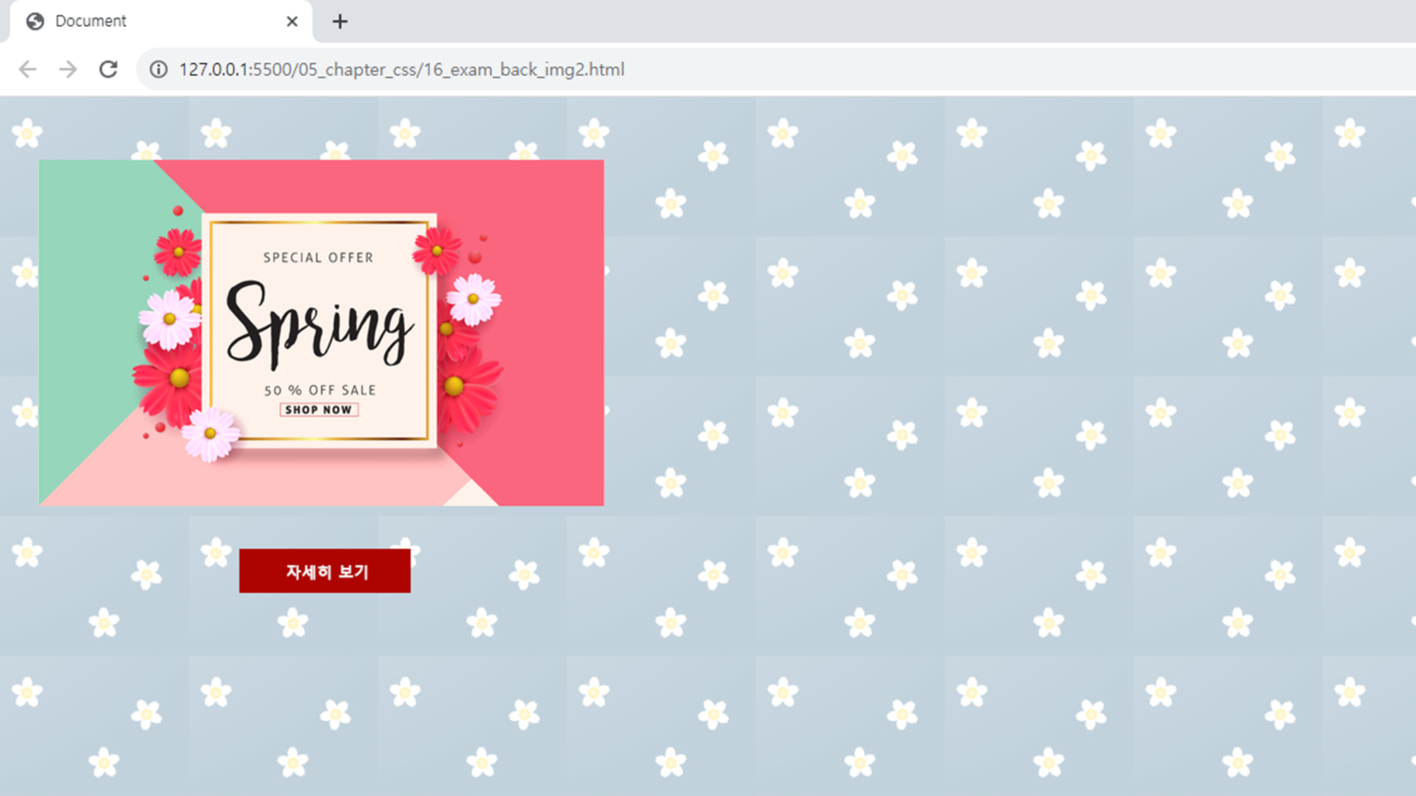Go back using the back arrow

[28, 69]
